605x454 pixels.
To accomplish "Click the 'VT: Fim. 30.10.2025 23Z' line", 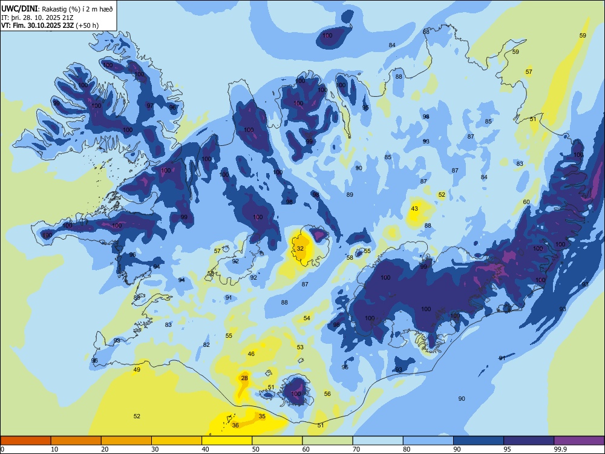I will [x=38, y=25].
